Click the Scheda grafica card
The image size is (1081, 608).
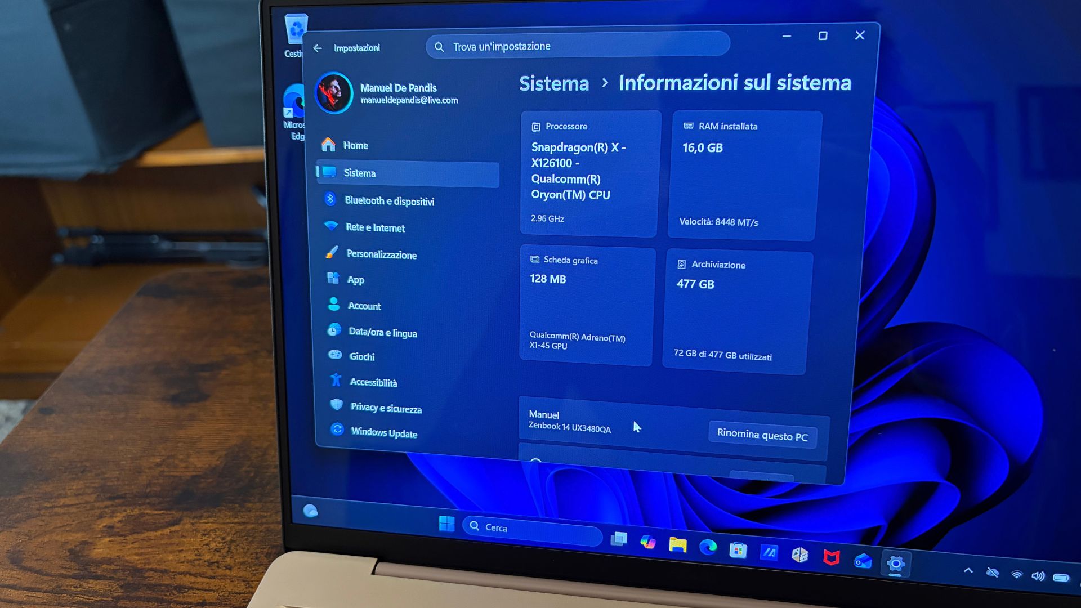(587, 306)
